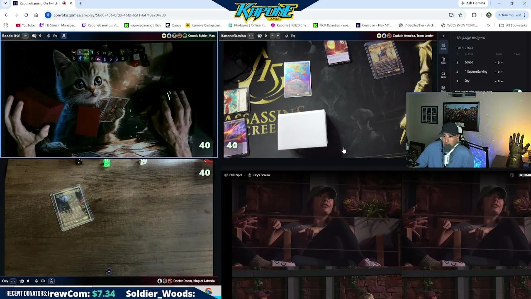
Task: Switch to KaponeGaming On Twitch tab
Action: [x=39, y=3]
